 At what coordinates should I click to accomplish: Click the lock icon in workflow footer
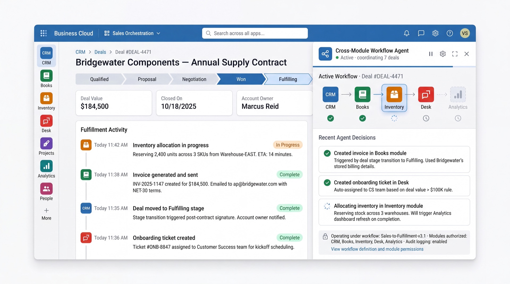tap(325, 236)
